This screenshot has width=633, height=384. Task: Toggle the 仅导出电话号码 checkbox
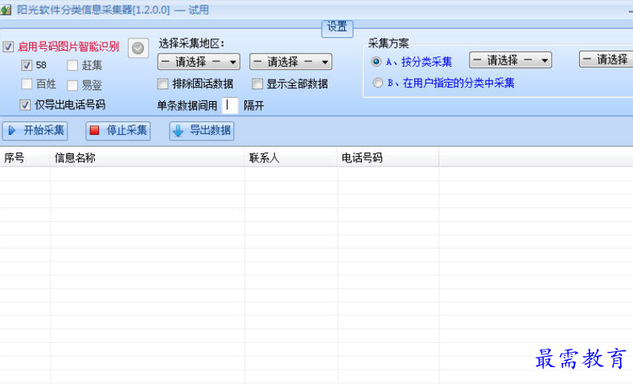coord(25,105)
